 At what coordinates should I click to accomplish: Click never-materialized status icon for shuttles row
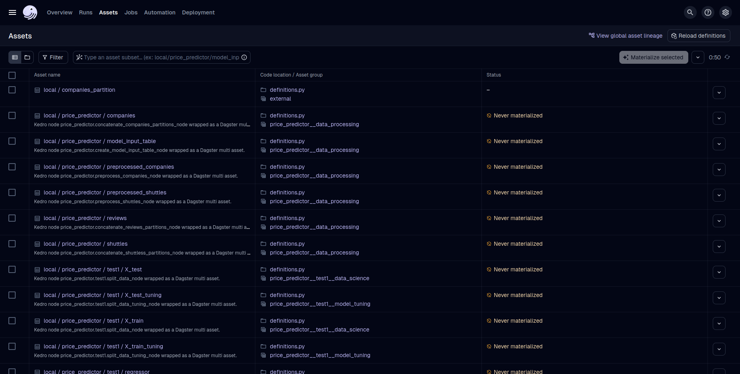(489, 244)
